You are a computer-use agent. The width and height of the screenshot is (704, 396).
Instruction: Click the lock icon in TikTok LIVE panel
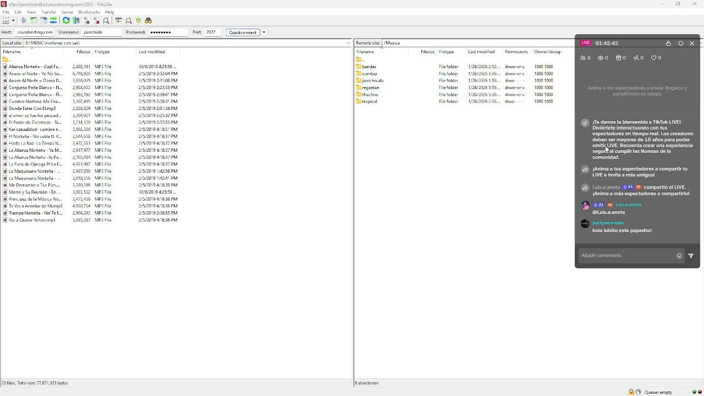click(668, 43)
